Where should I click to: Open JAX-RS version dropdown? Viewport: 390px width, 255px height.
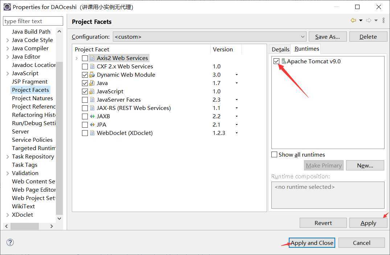237,108
